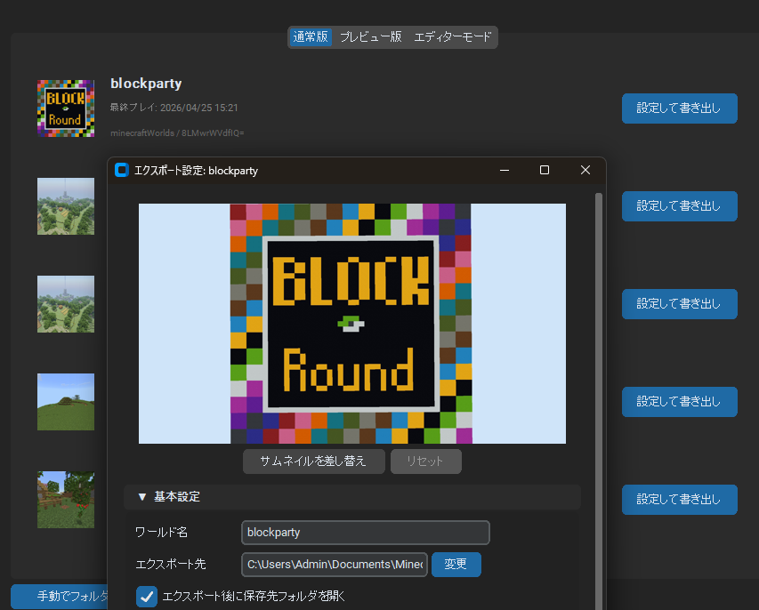Viewport: 759px width, 610px height.
Task: Click the リセット button under the thumbnail
Action: pos(425,462)
